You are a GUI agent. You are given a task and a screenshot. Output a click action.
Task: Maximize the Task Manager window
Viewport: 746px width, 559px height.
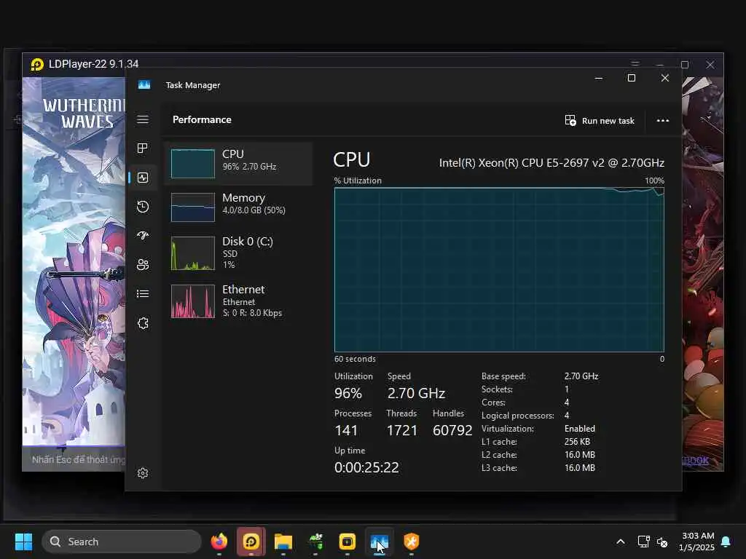[x=632, y=78]
